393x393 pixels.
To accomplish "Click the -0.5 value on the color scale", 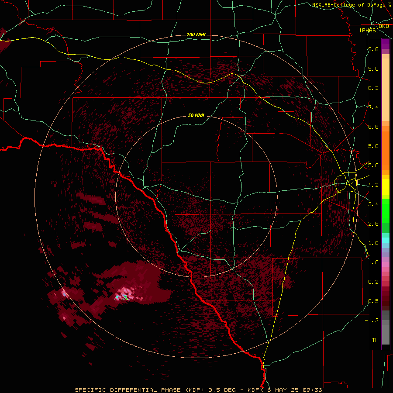I will pos(372,301).
